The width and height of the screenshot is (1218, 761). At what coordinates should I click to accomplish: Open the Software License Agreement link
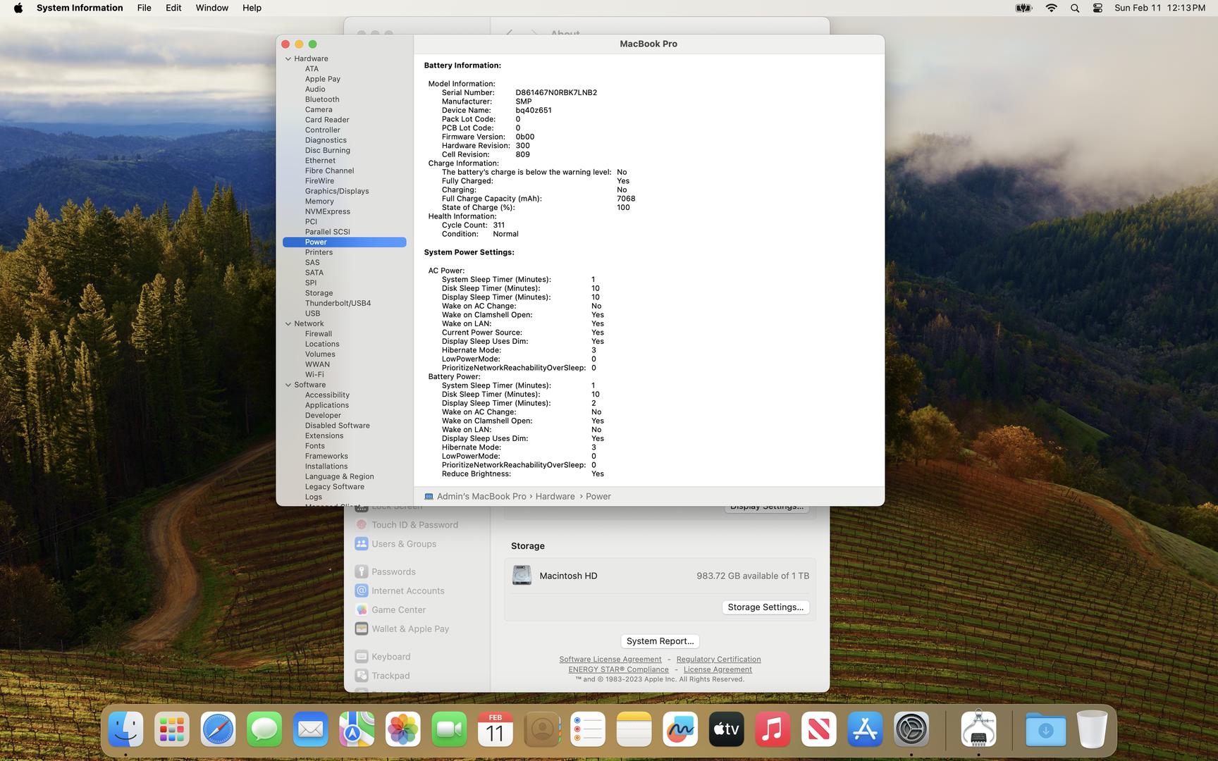(610, 660)
